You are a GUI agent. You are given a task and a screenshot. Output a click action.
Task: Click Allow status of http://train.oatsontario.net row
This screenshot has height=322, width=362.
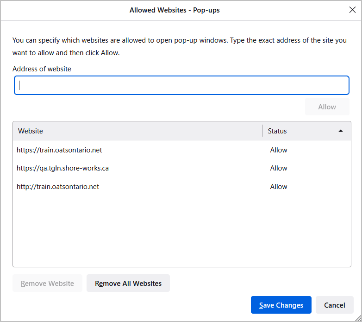[279, 187]
